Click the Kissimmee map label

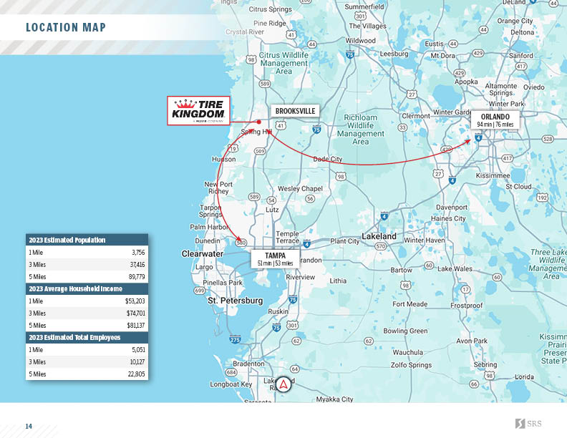click(x=493, y=175)
